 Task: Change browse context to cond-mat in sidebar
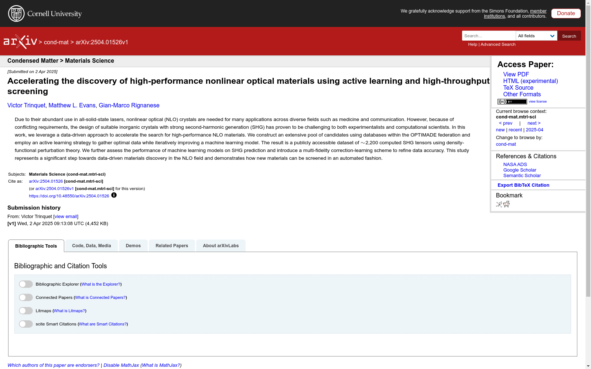tap(506, 144)
